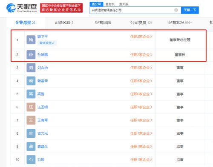213x167 pixels.
Task: Open the 孙 name link in row 2
Action: (43, 55)
